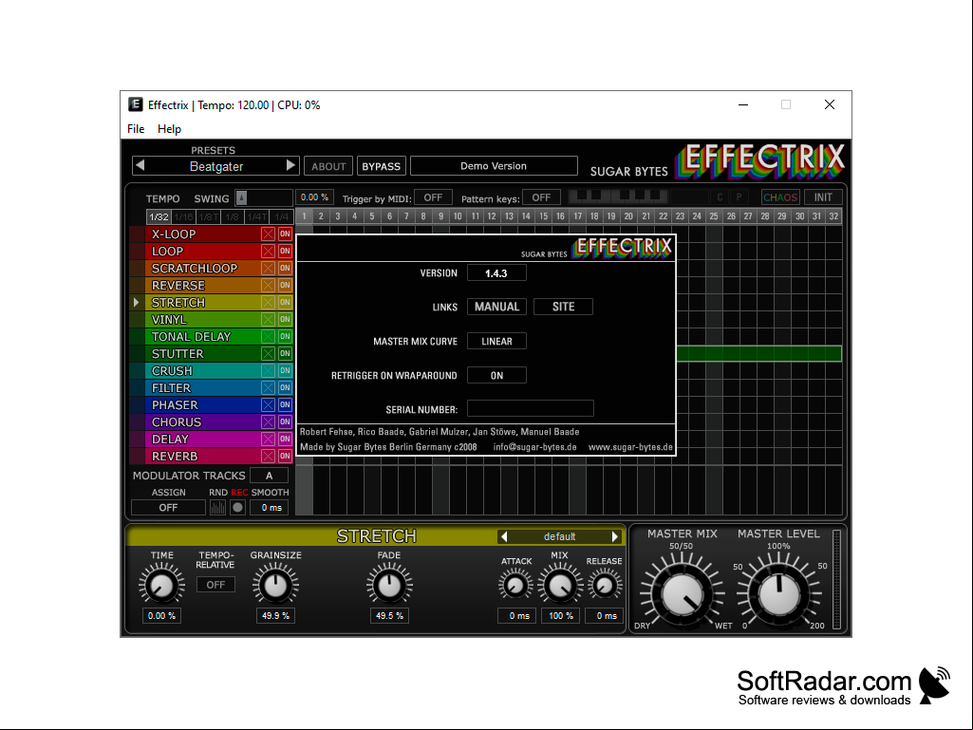The width and height of the screenshot is (973, 730).
Task: Toggle Retrigger on Wraparound ON setting
Action: click(497, 376)
